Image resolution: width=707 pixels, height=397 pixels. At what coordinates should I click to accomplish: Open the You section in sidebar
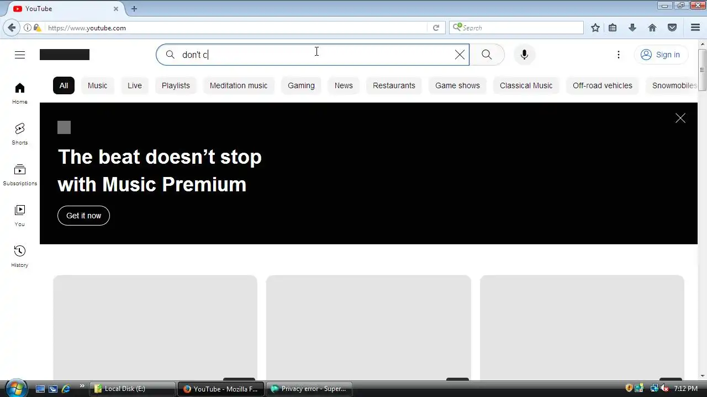coord(20,216)
